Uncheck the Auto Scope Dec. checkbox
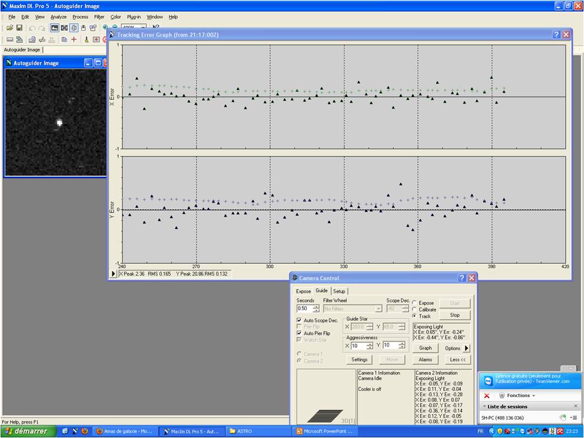 coord(300,320)
